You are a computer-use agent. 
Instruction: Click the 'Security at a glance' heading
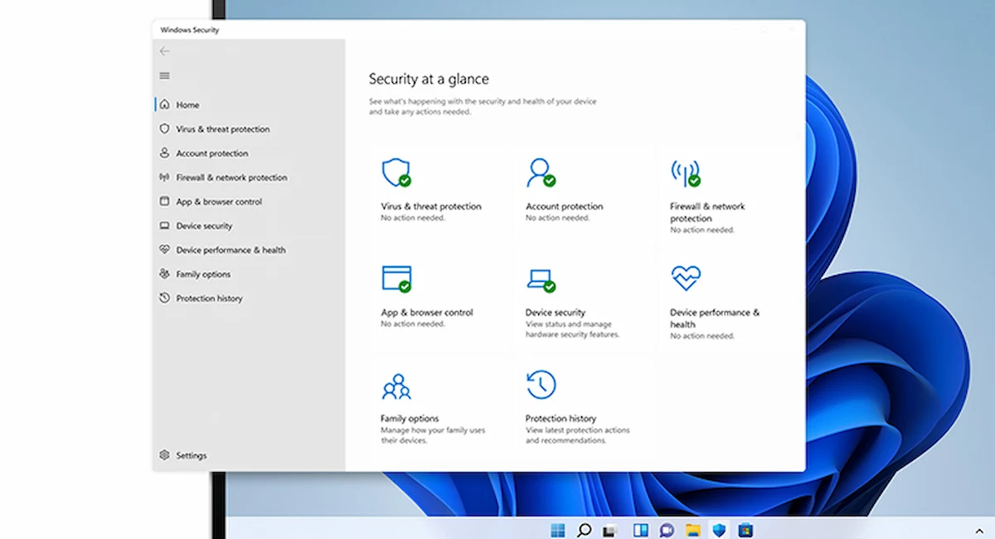tap(429, 79)
